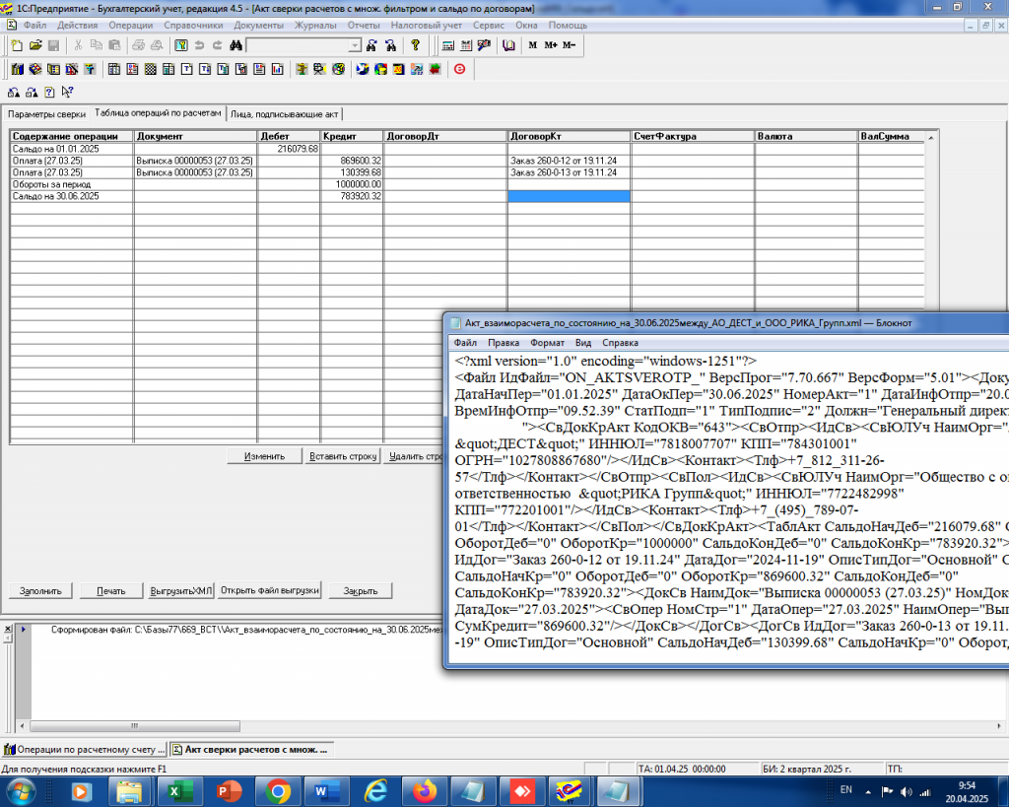
Task: Click the Cut scissors toolbar icon
Action: [x=78, y=45]
